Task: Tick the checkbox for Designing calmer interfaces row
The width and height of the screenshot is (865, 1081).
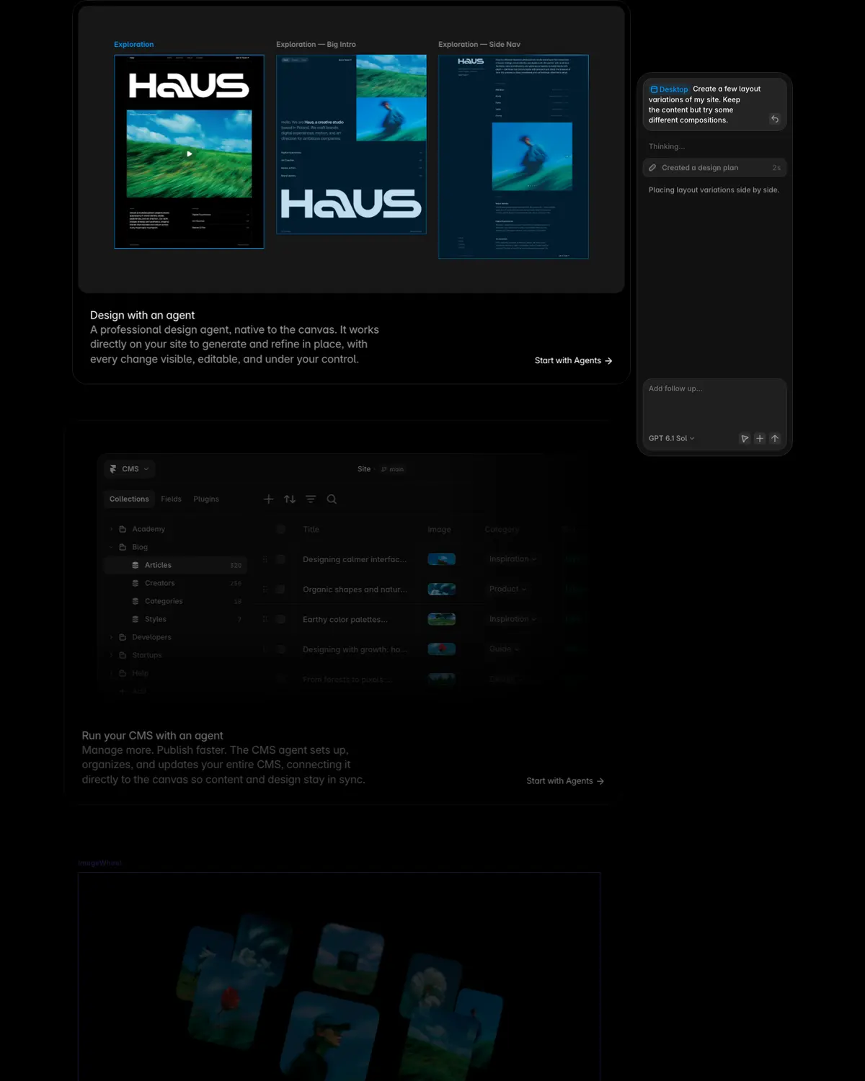Action: (x=281, y=559)
